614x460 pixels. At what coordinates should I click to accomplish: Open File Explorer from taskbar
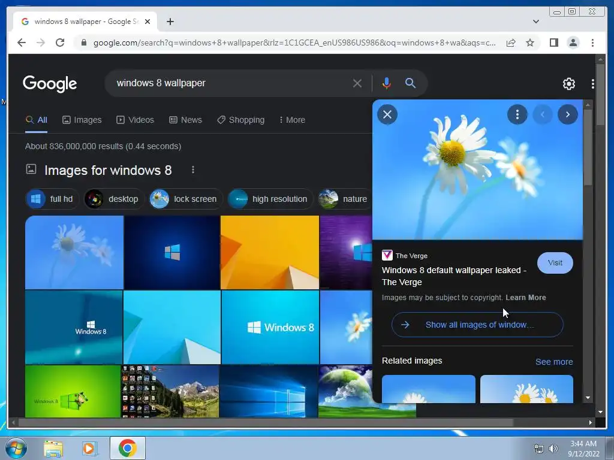tap(53, 449)
